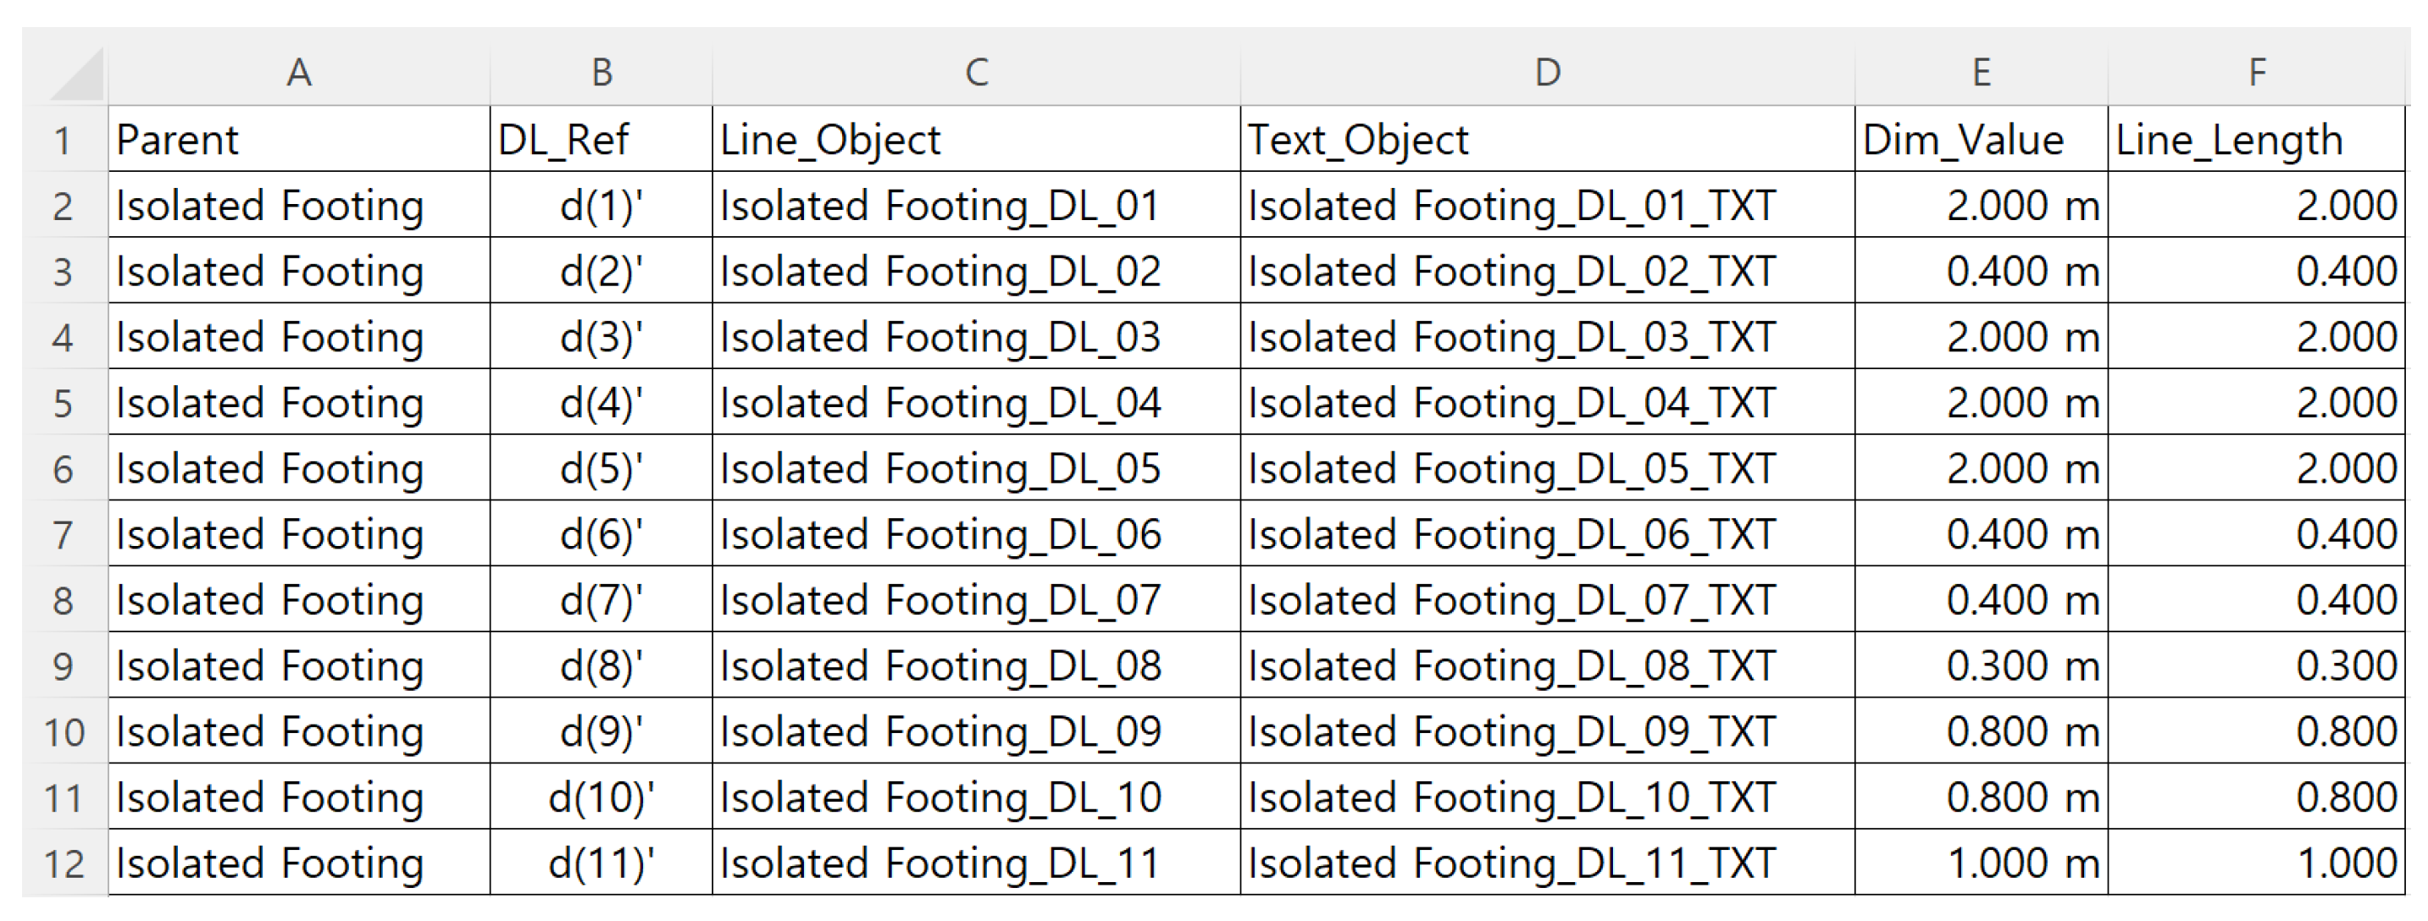Image resolution: width=2428 pixels, height=921 pixels.
Task: Select cell Isolated Footing_DL_05
Action: tap(977, 469)
